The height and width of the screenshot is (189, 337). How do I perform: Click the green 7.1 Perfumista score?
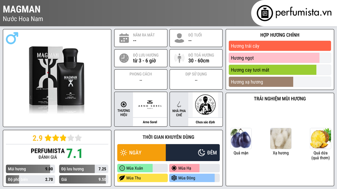74,154
